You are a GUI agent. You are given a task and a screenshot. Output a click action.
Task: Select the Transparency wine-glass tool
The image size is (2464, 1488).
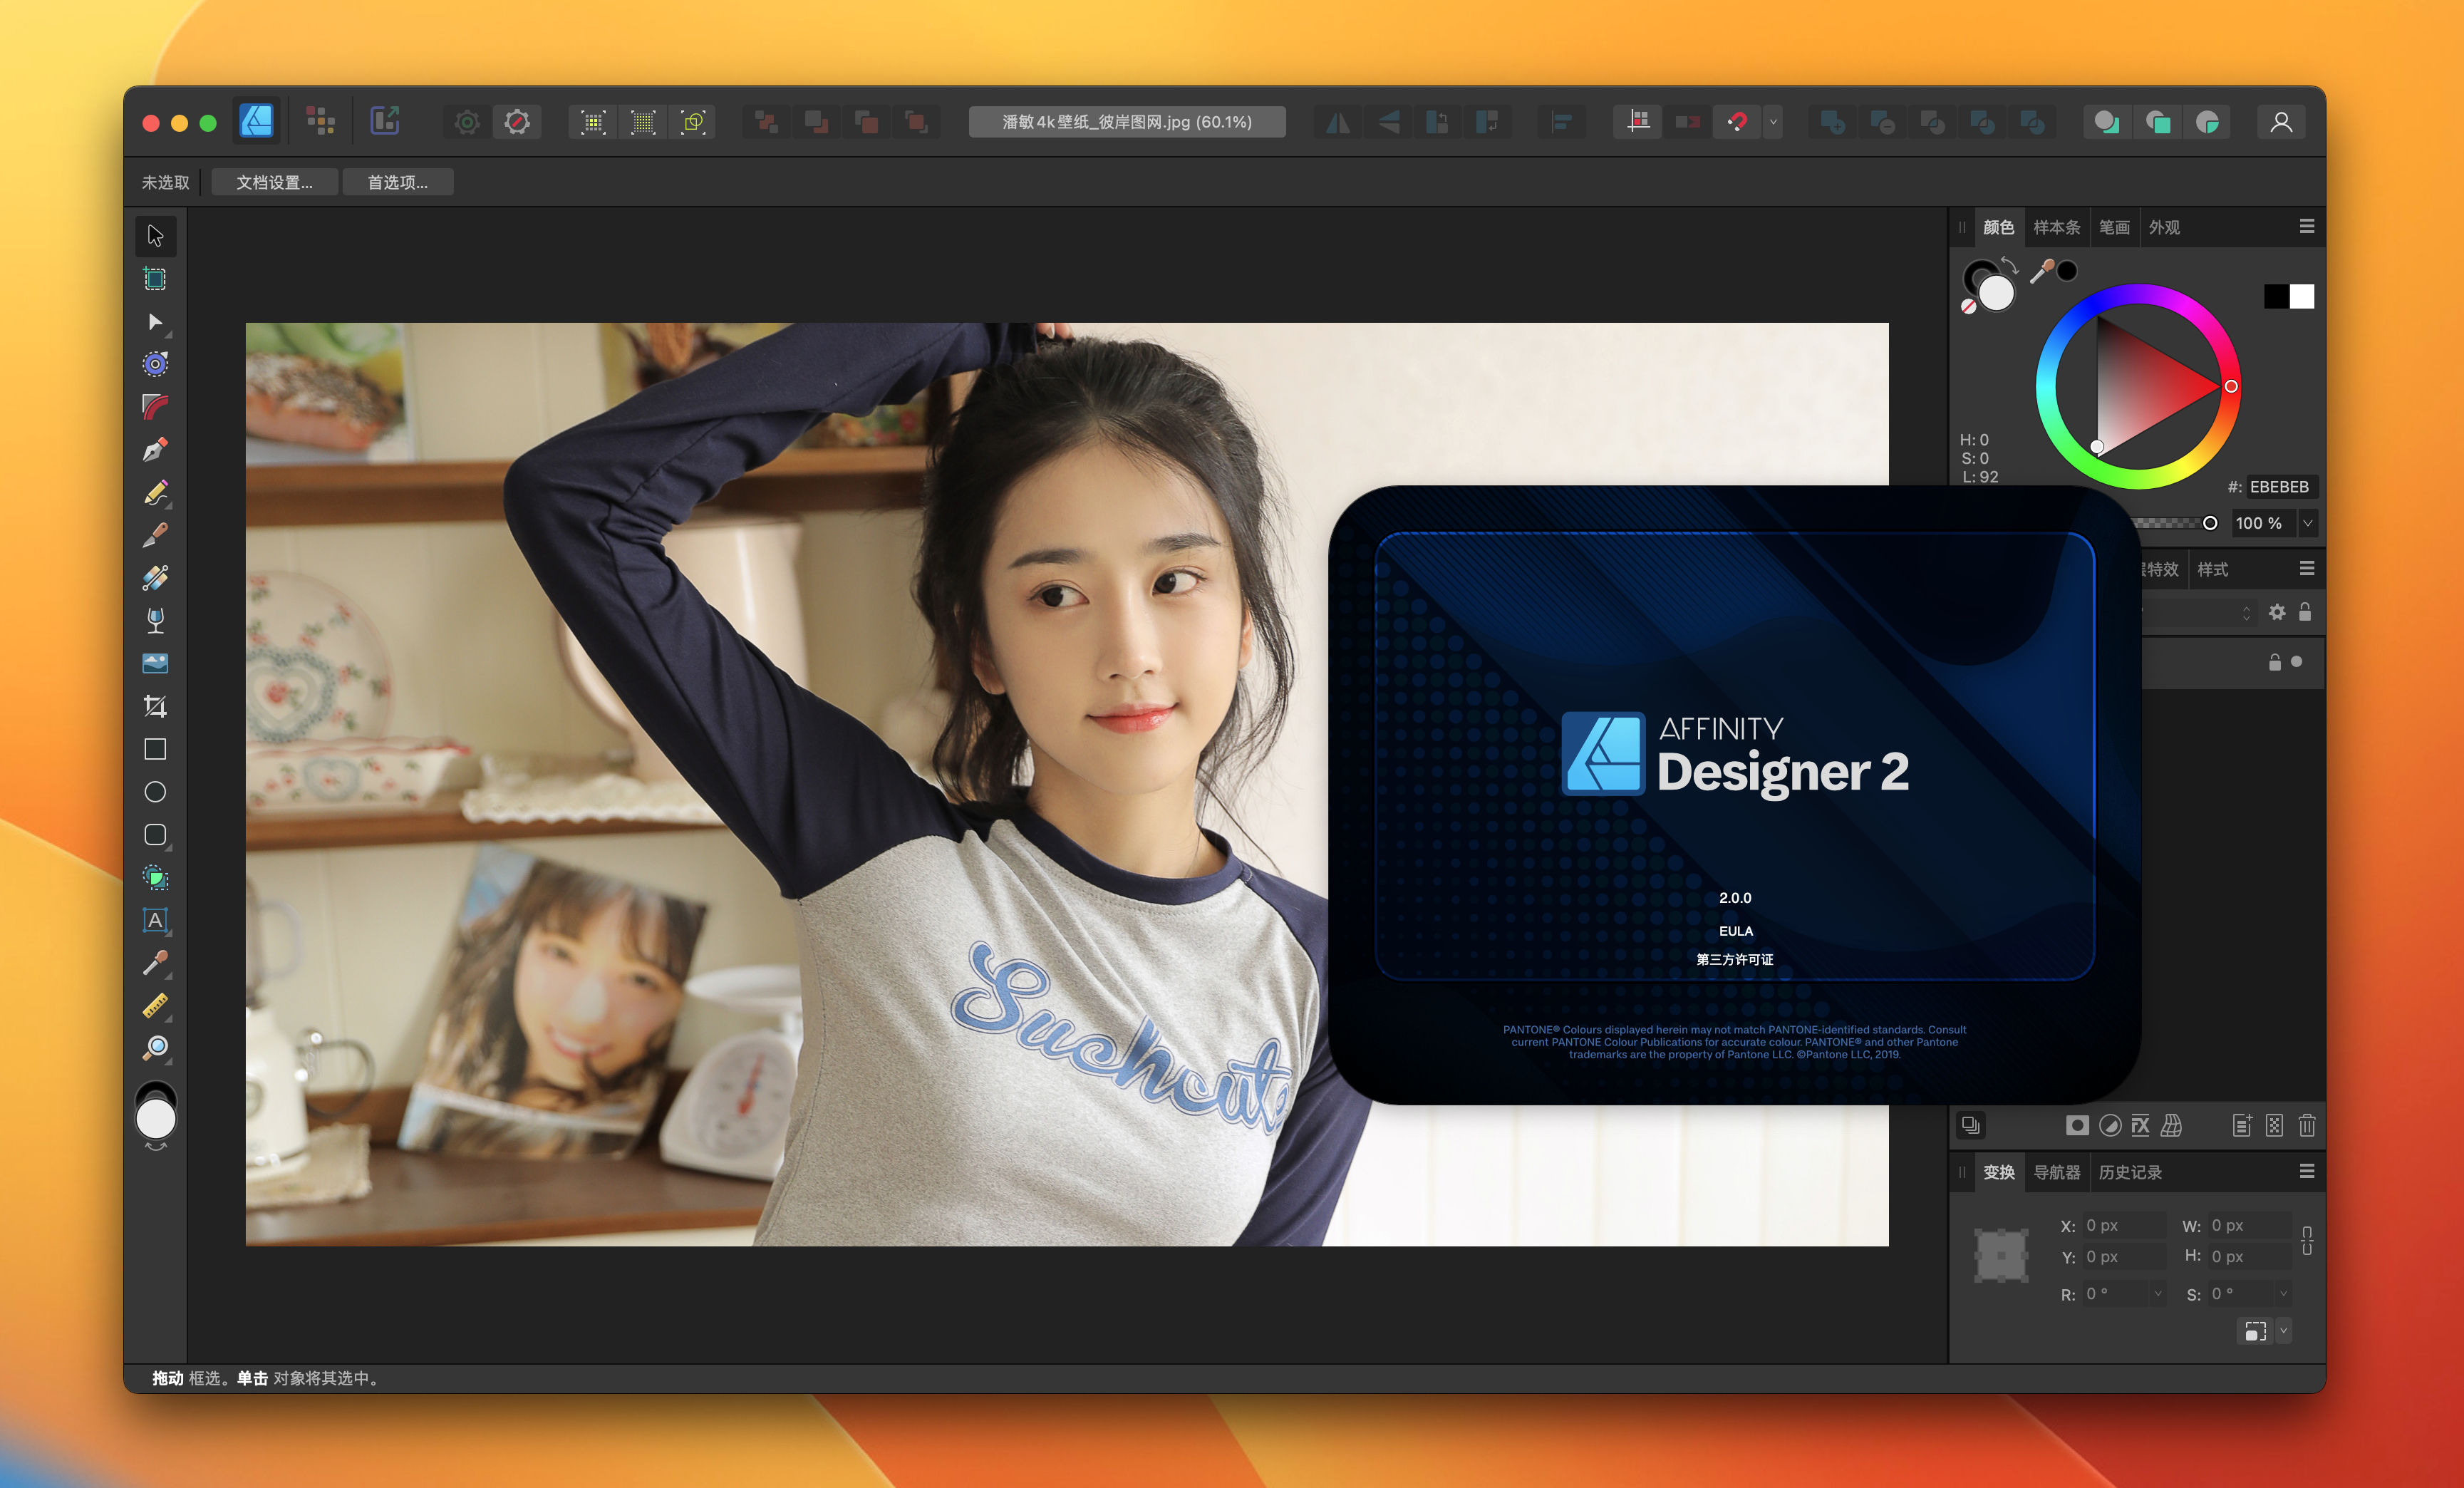click(x=155, y=621)
